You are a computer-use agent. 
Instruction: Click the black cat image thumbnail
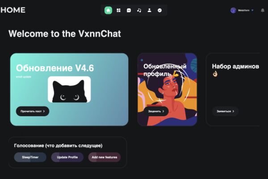pyautogui.click(x=69, y=89)
